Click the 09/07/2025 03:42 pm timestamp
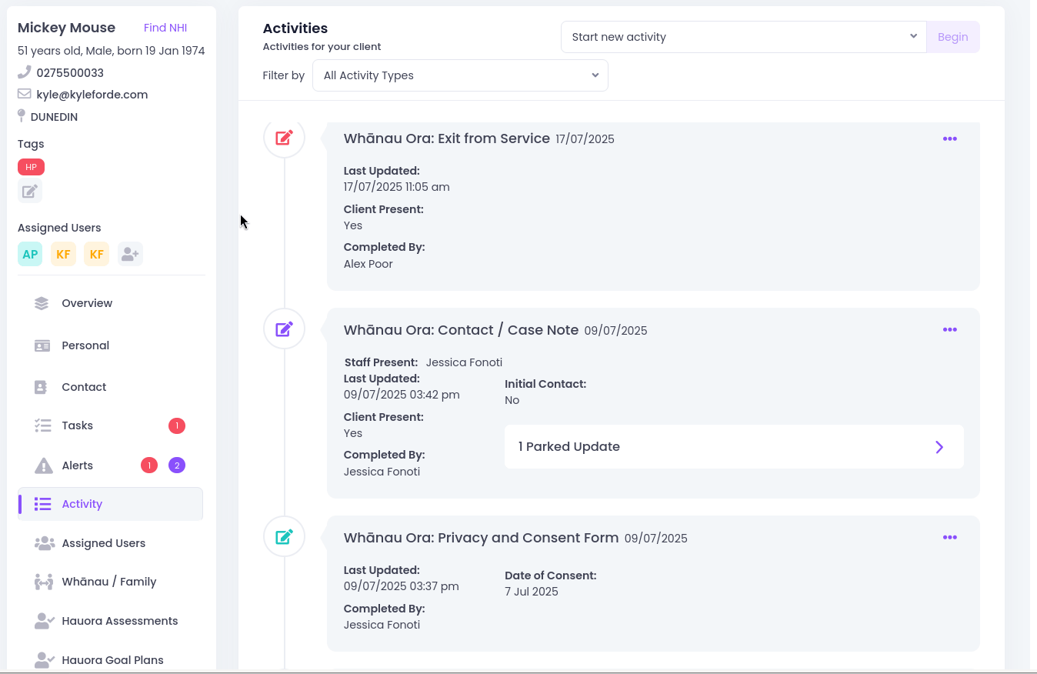Screen dimensions: 1037x674 coord(402,395)
